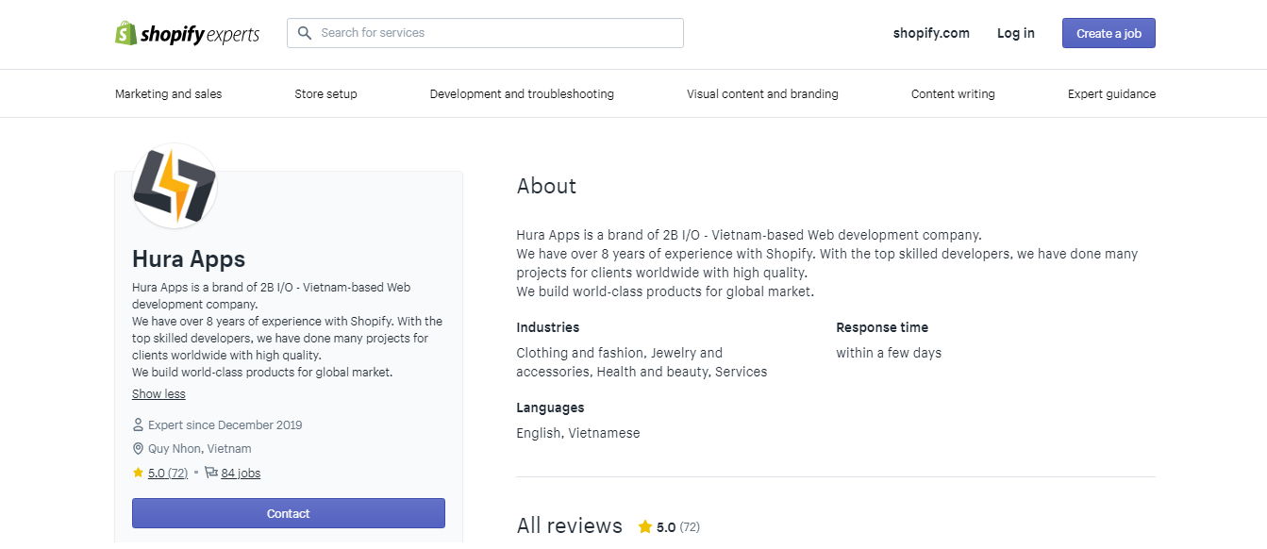Open the 5.0 (72) rating link
The width and height of the screenshot is (1267, 549).
click(168, 474)
